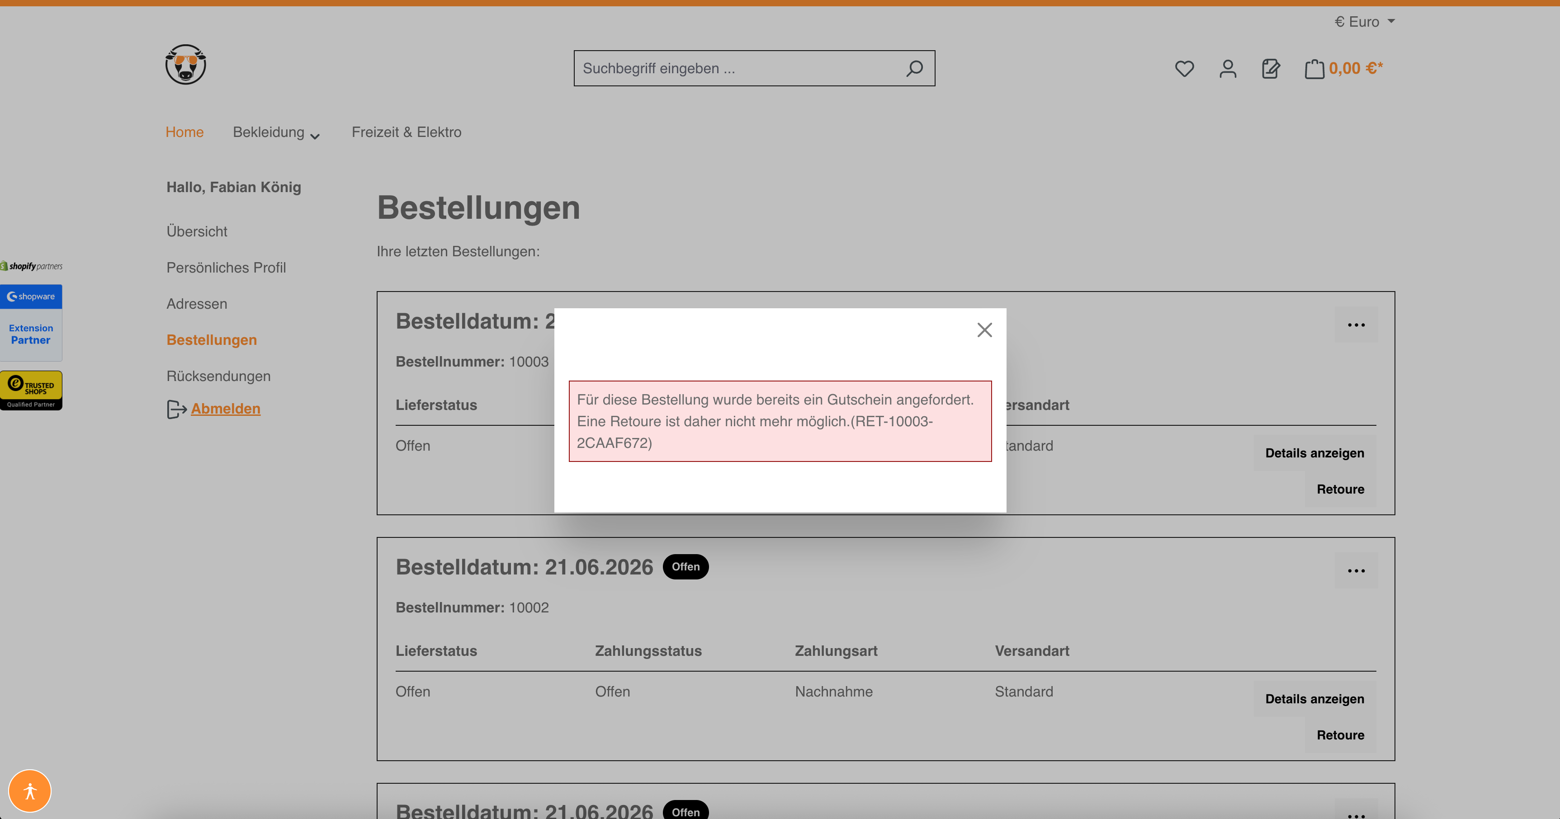Show details for order 10002

tap(1315, 698)
